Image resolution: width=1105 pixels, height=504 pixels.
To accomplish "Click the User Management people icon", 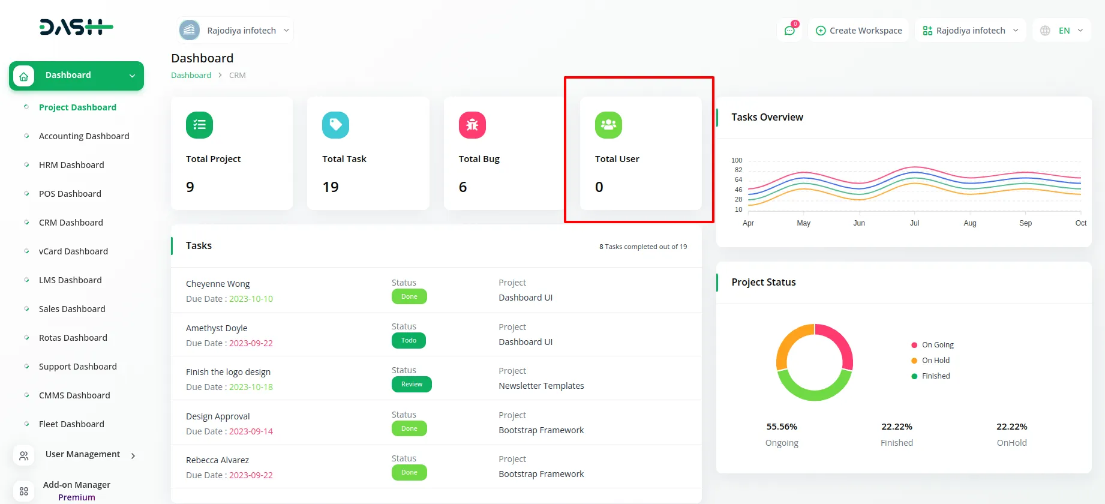I will [x=24, y=456].
